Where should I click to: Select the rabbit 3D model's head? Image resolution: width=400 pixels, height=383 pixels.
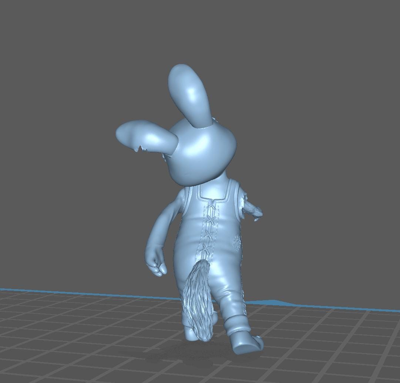(x=200, y=153)
